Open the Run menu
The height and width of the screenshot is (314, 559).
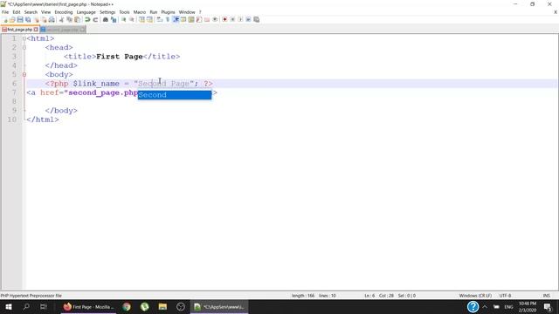[x=154, y=12]
